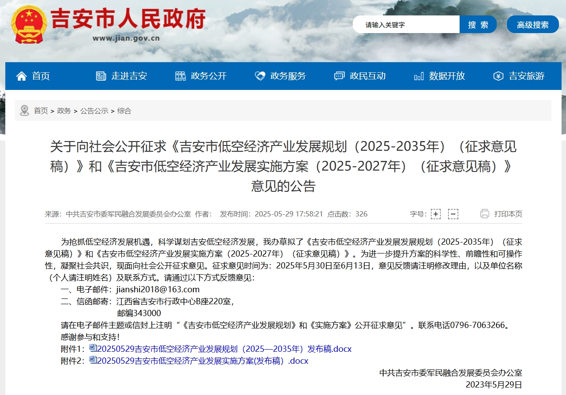Download attachment 2 实施方案 docx
The width and height of the screenshot is (566, 395).
[202, 361]
